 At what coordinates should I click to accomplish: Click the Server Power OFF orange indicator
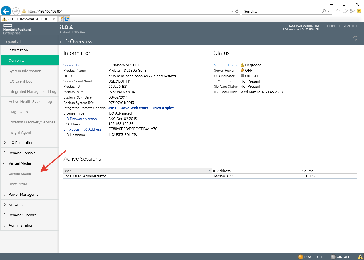coord(242,71)
